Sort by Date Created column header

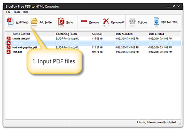point(156,34)
